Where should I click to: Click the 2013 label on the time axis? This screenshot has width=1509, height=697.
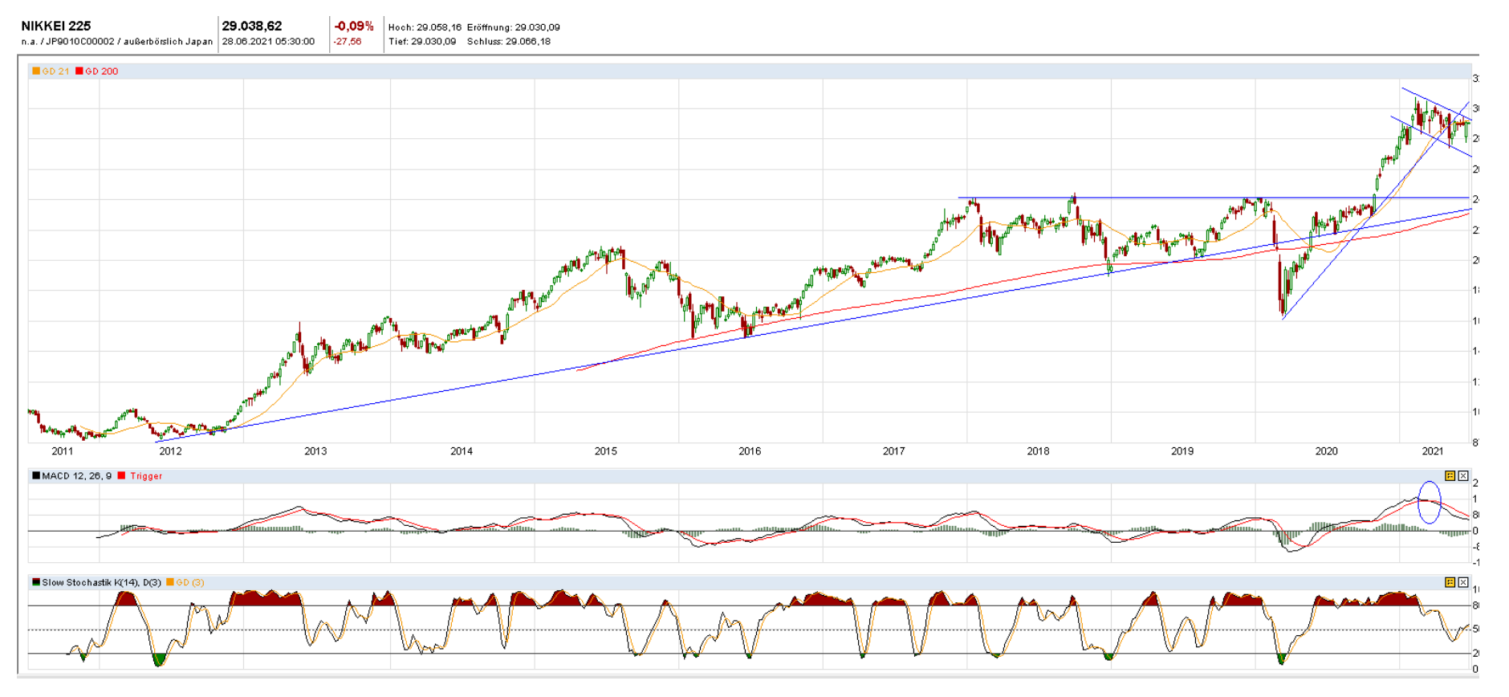[x=315, y=451]
